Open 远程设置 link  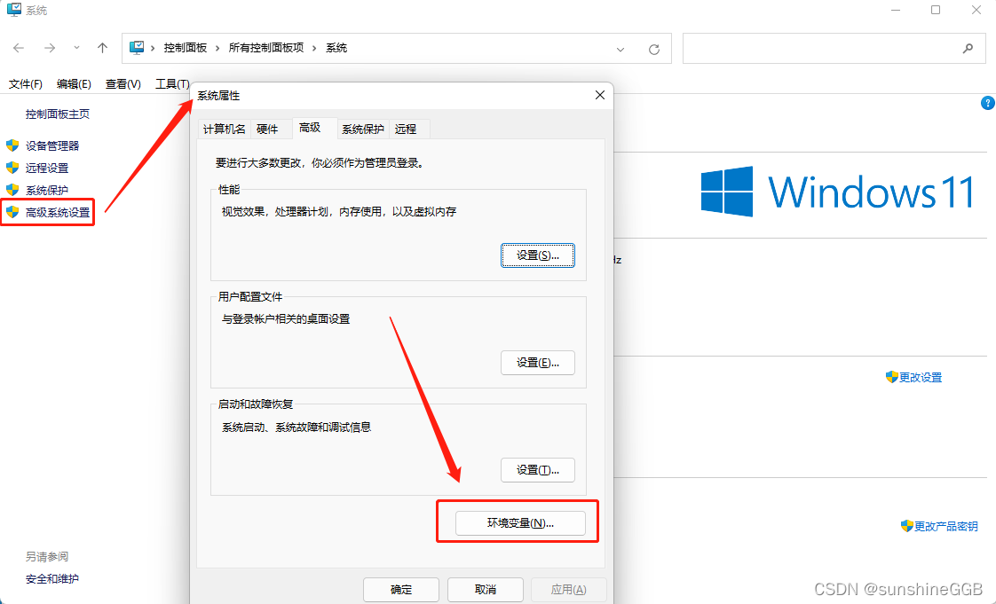(47, 168)
